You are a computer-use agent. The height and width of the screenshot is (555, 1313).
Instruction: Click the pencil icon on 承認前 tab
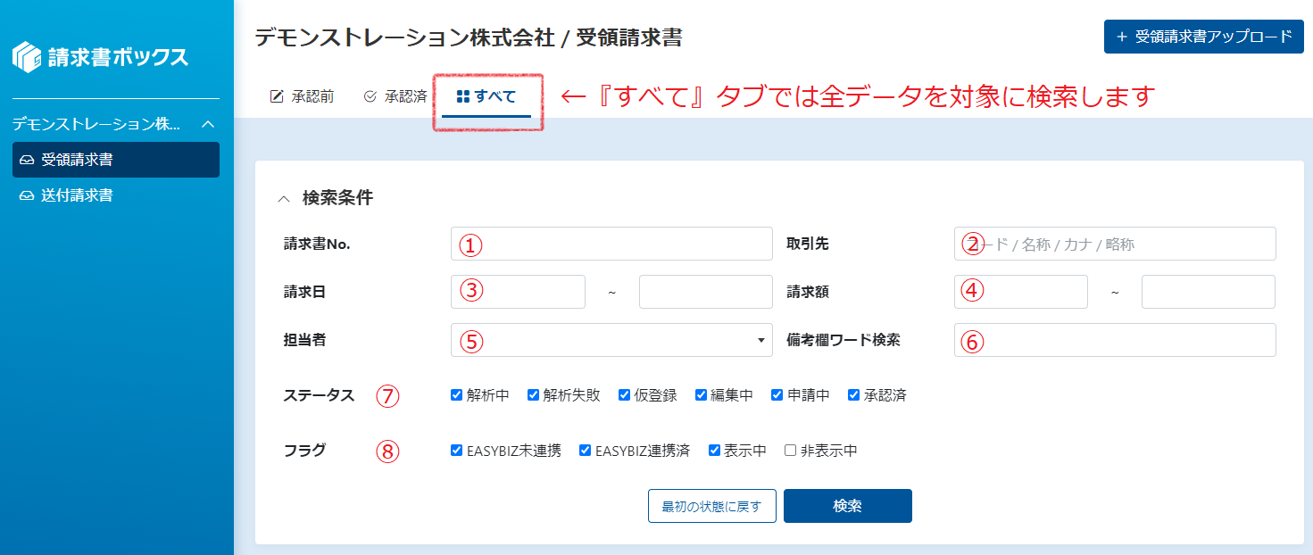pos(277,96)
